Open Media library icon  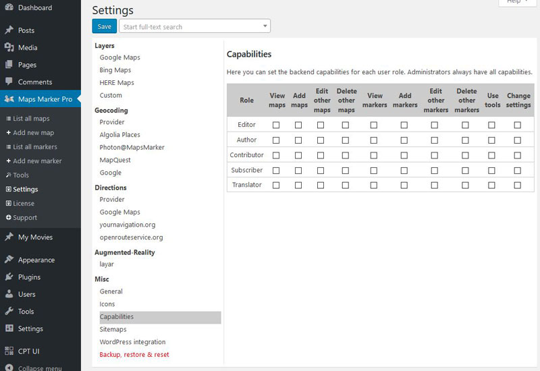9,47
